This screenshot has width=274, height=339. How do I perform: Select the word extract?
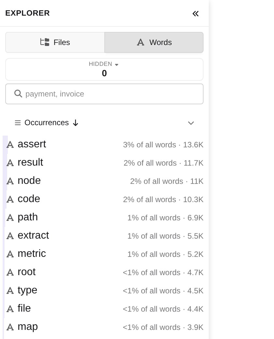click(33, 235)
